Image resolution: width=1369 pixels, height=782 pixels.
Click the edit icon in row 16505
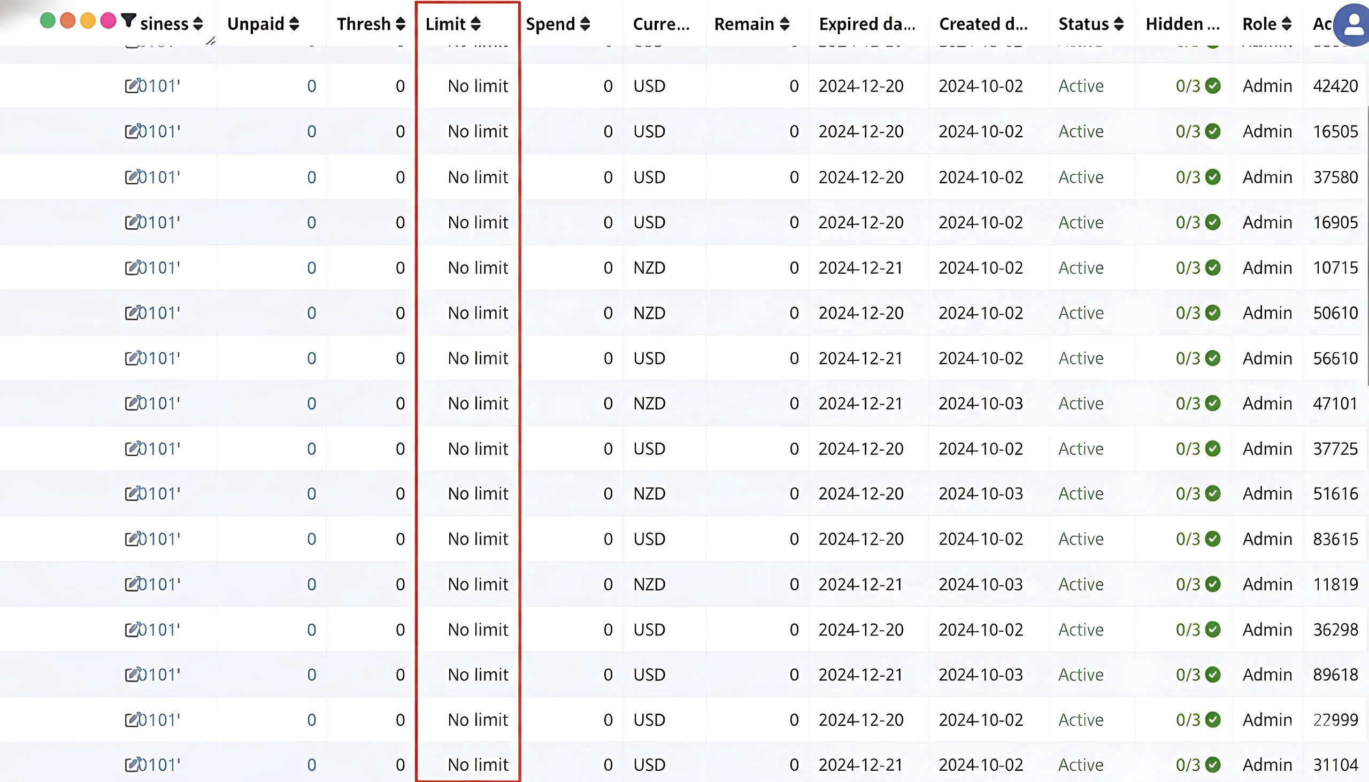[x=132, y=131]
